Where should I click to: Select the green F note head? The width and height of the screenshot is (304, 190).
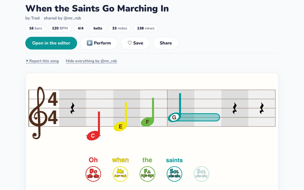(147, 122)
